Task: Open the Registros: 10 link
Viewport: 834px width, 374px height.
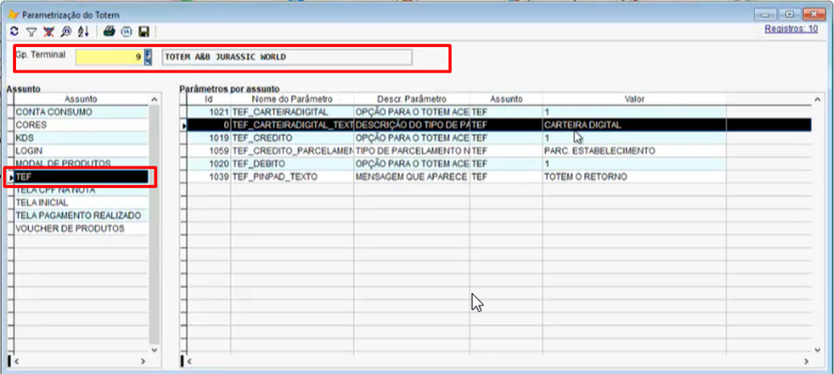Action: [791, 29]
